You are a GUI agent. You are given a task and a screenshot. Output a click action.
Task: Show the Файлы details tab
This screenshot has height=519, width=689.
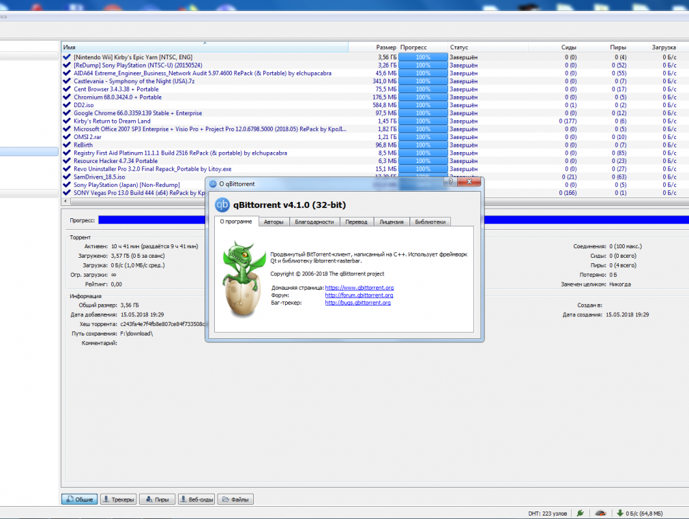pos(235,499)
